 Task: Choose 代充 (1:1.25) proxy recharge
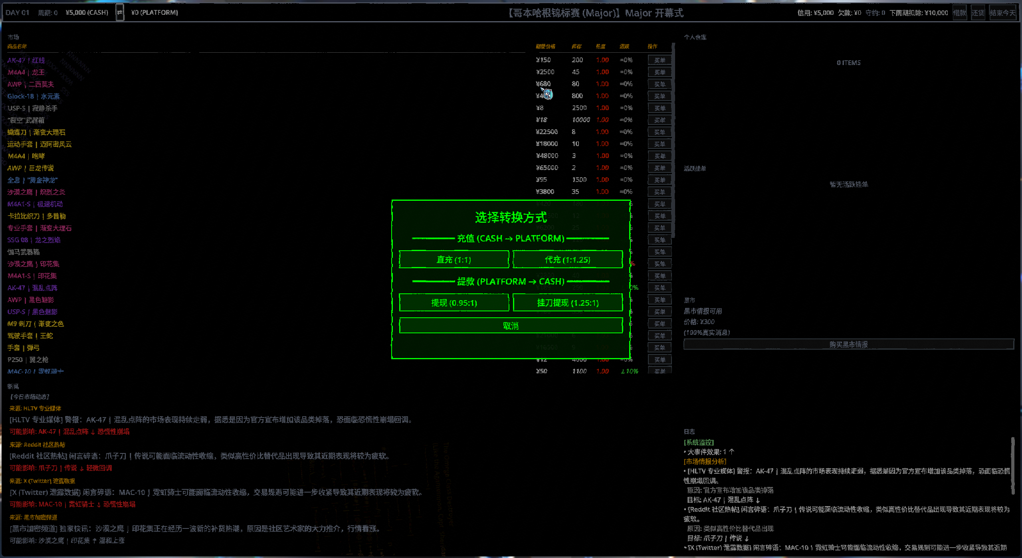[567, 260]
